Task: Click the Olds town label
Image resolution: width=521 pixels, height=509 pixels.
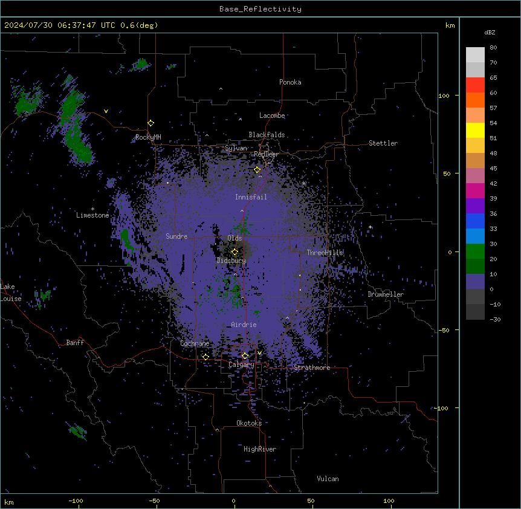Action: point(235,238)
